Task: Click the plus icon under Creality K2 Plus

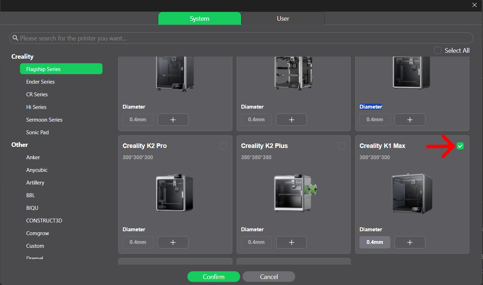Action: pyautogui.click(x=291, y=242)
